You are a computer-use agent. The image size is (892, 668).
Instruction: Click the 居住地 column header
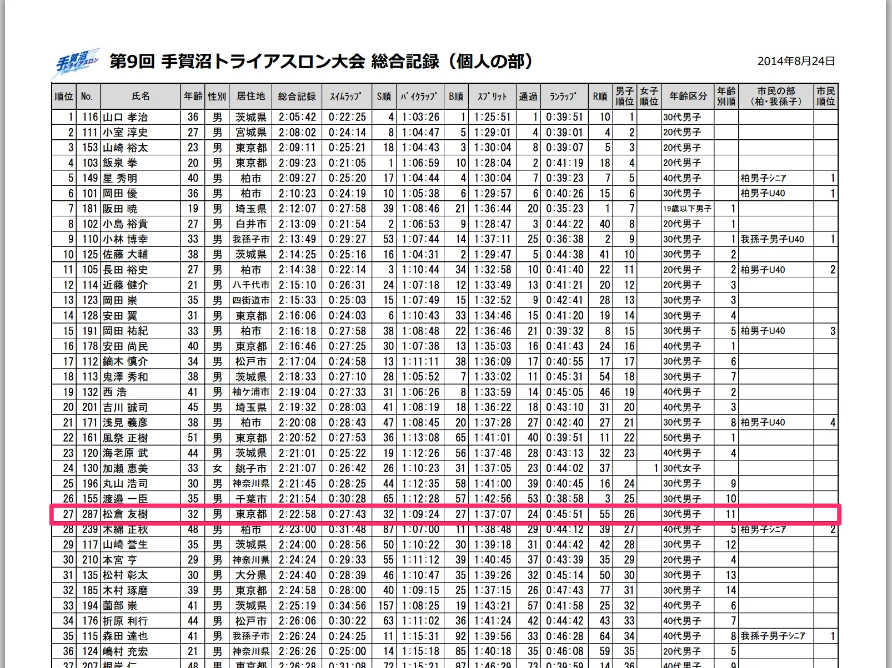250,97
